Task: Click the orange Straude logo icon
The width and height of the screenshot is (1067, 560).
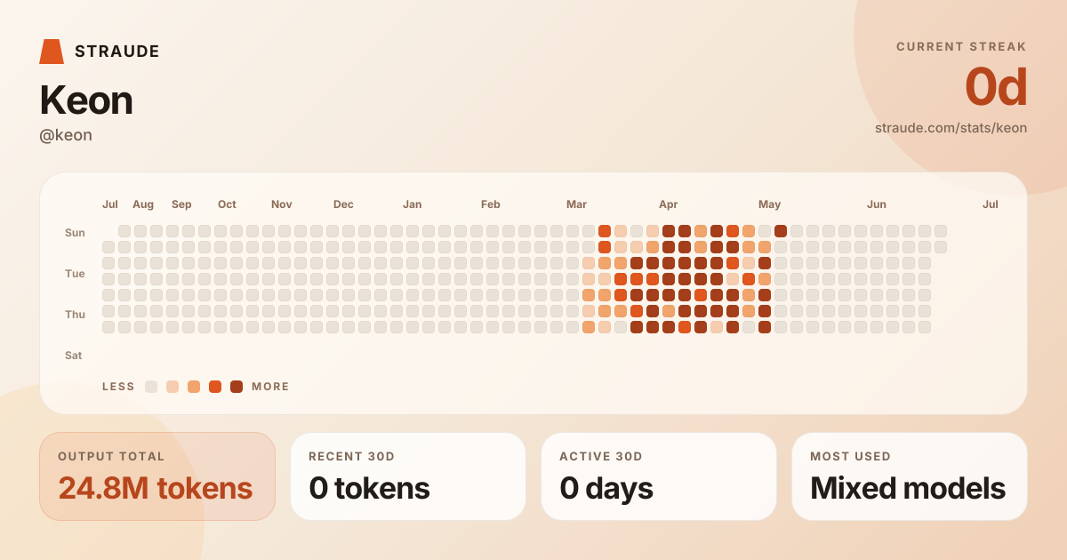Action: click(x=52, y=52)
